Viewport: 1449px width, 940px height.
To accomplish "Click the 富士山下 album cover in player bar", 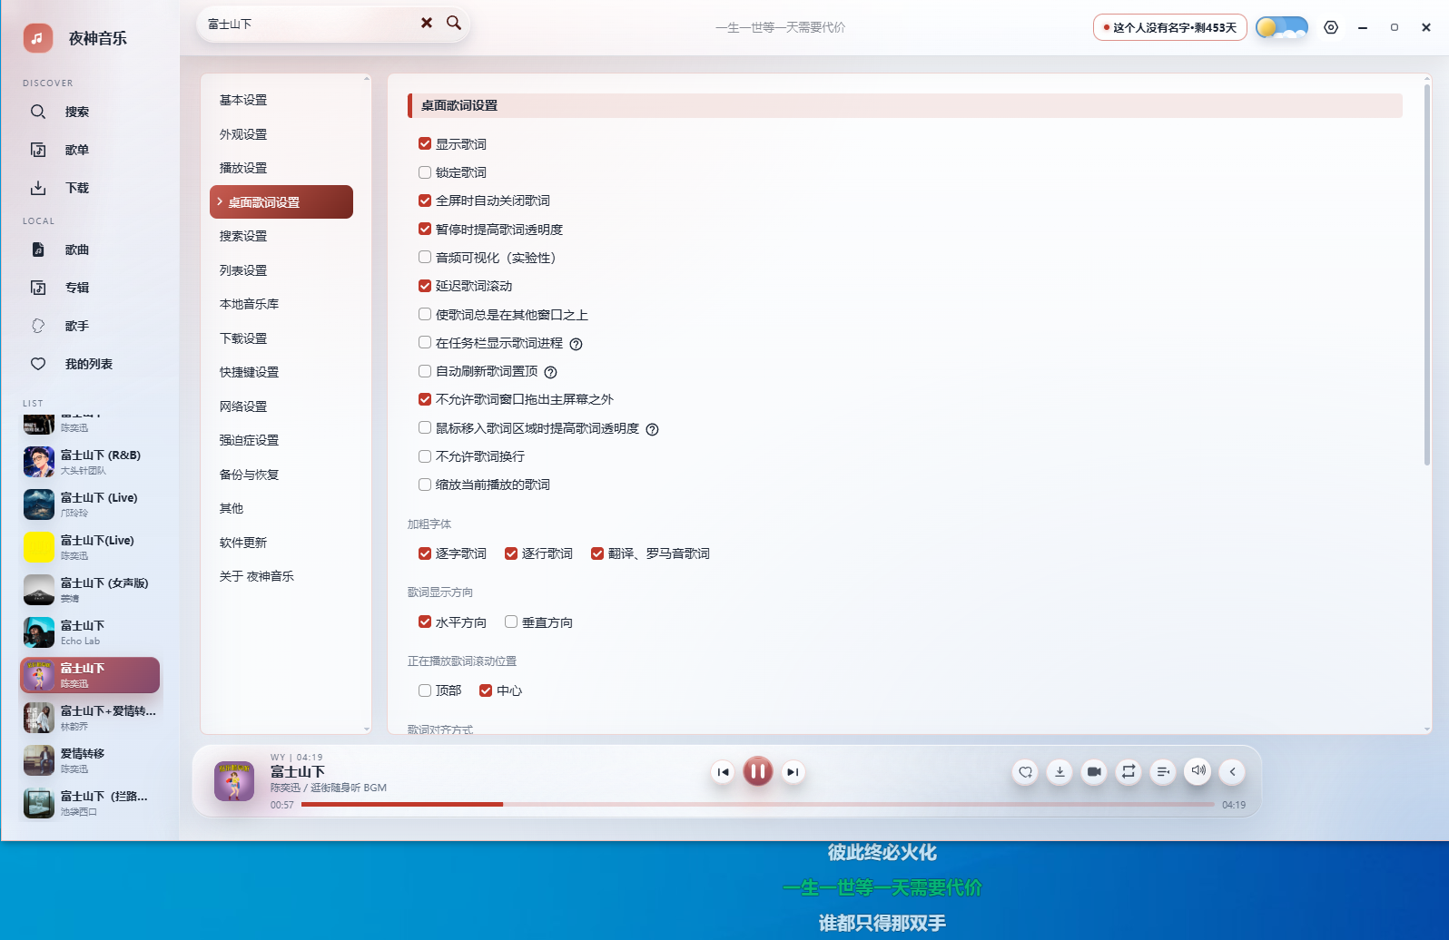I will [x=234, y=781].
